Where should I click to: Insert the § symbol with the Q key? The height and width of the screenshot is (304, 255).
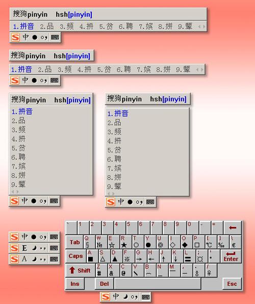89,242
